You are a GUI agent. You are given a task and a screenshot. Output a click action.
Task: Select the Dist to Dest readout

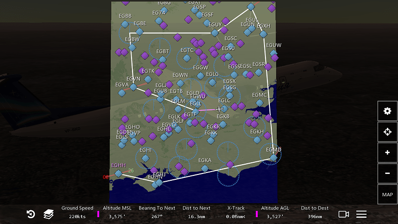pyautogui.click(x=315, y=212)
